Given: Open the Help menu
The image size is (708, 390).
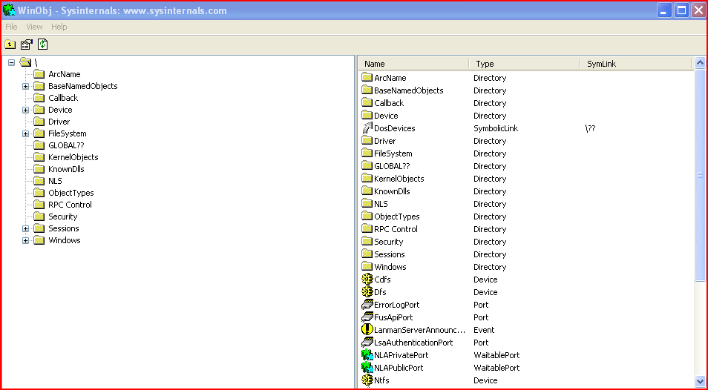Looking at the screenshot, I should 59,27.
